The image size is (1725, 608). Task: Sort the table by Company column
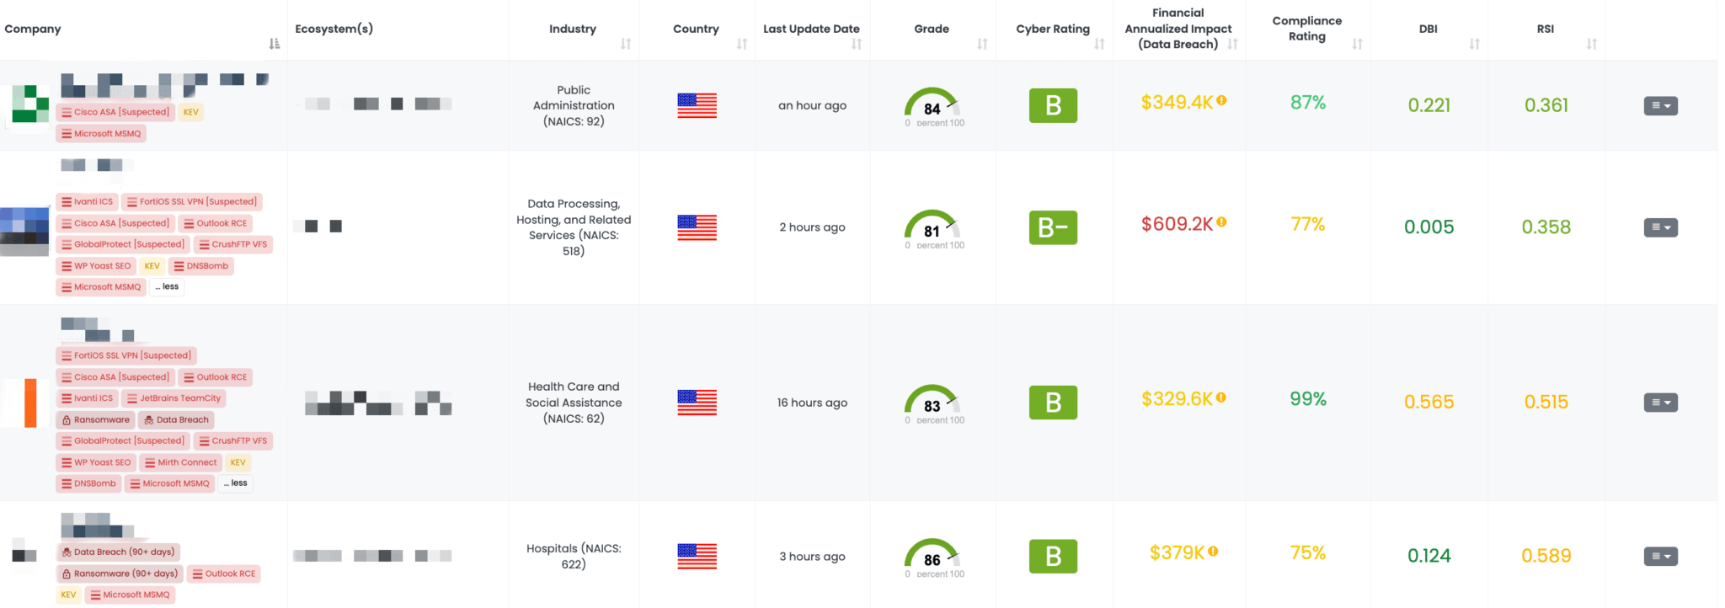tap(275, 44)
